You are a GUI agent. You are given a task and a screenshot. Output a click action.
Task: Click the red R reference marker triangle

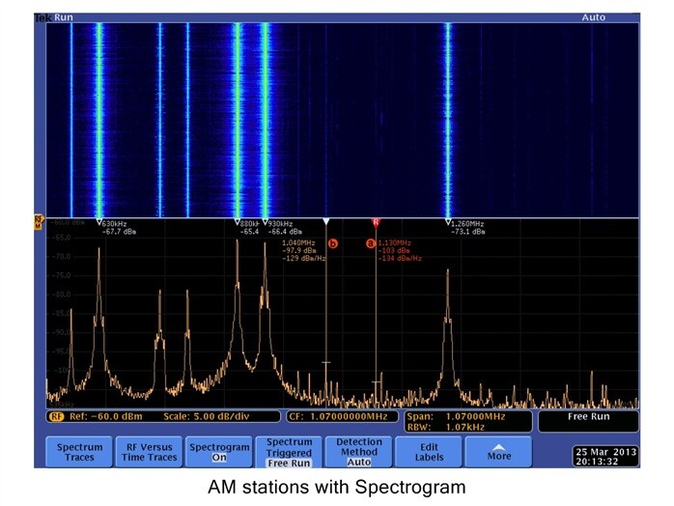[x=376, y=222]
